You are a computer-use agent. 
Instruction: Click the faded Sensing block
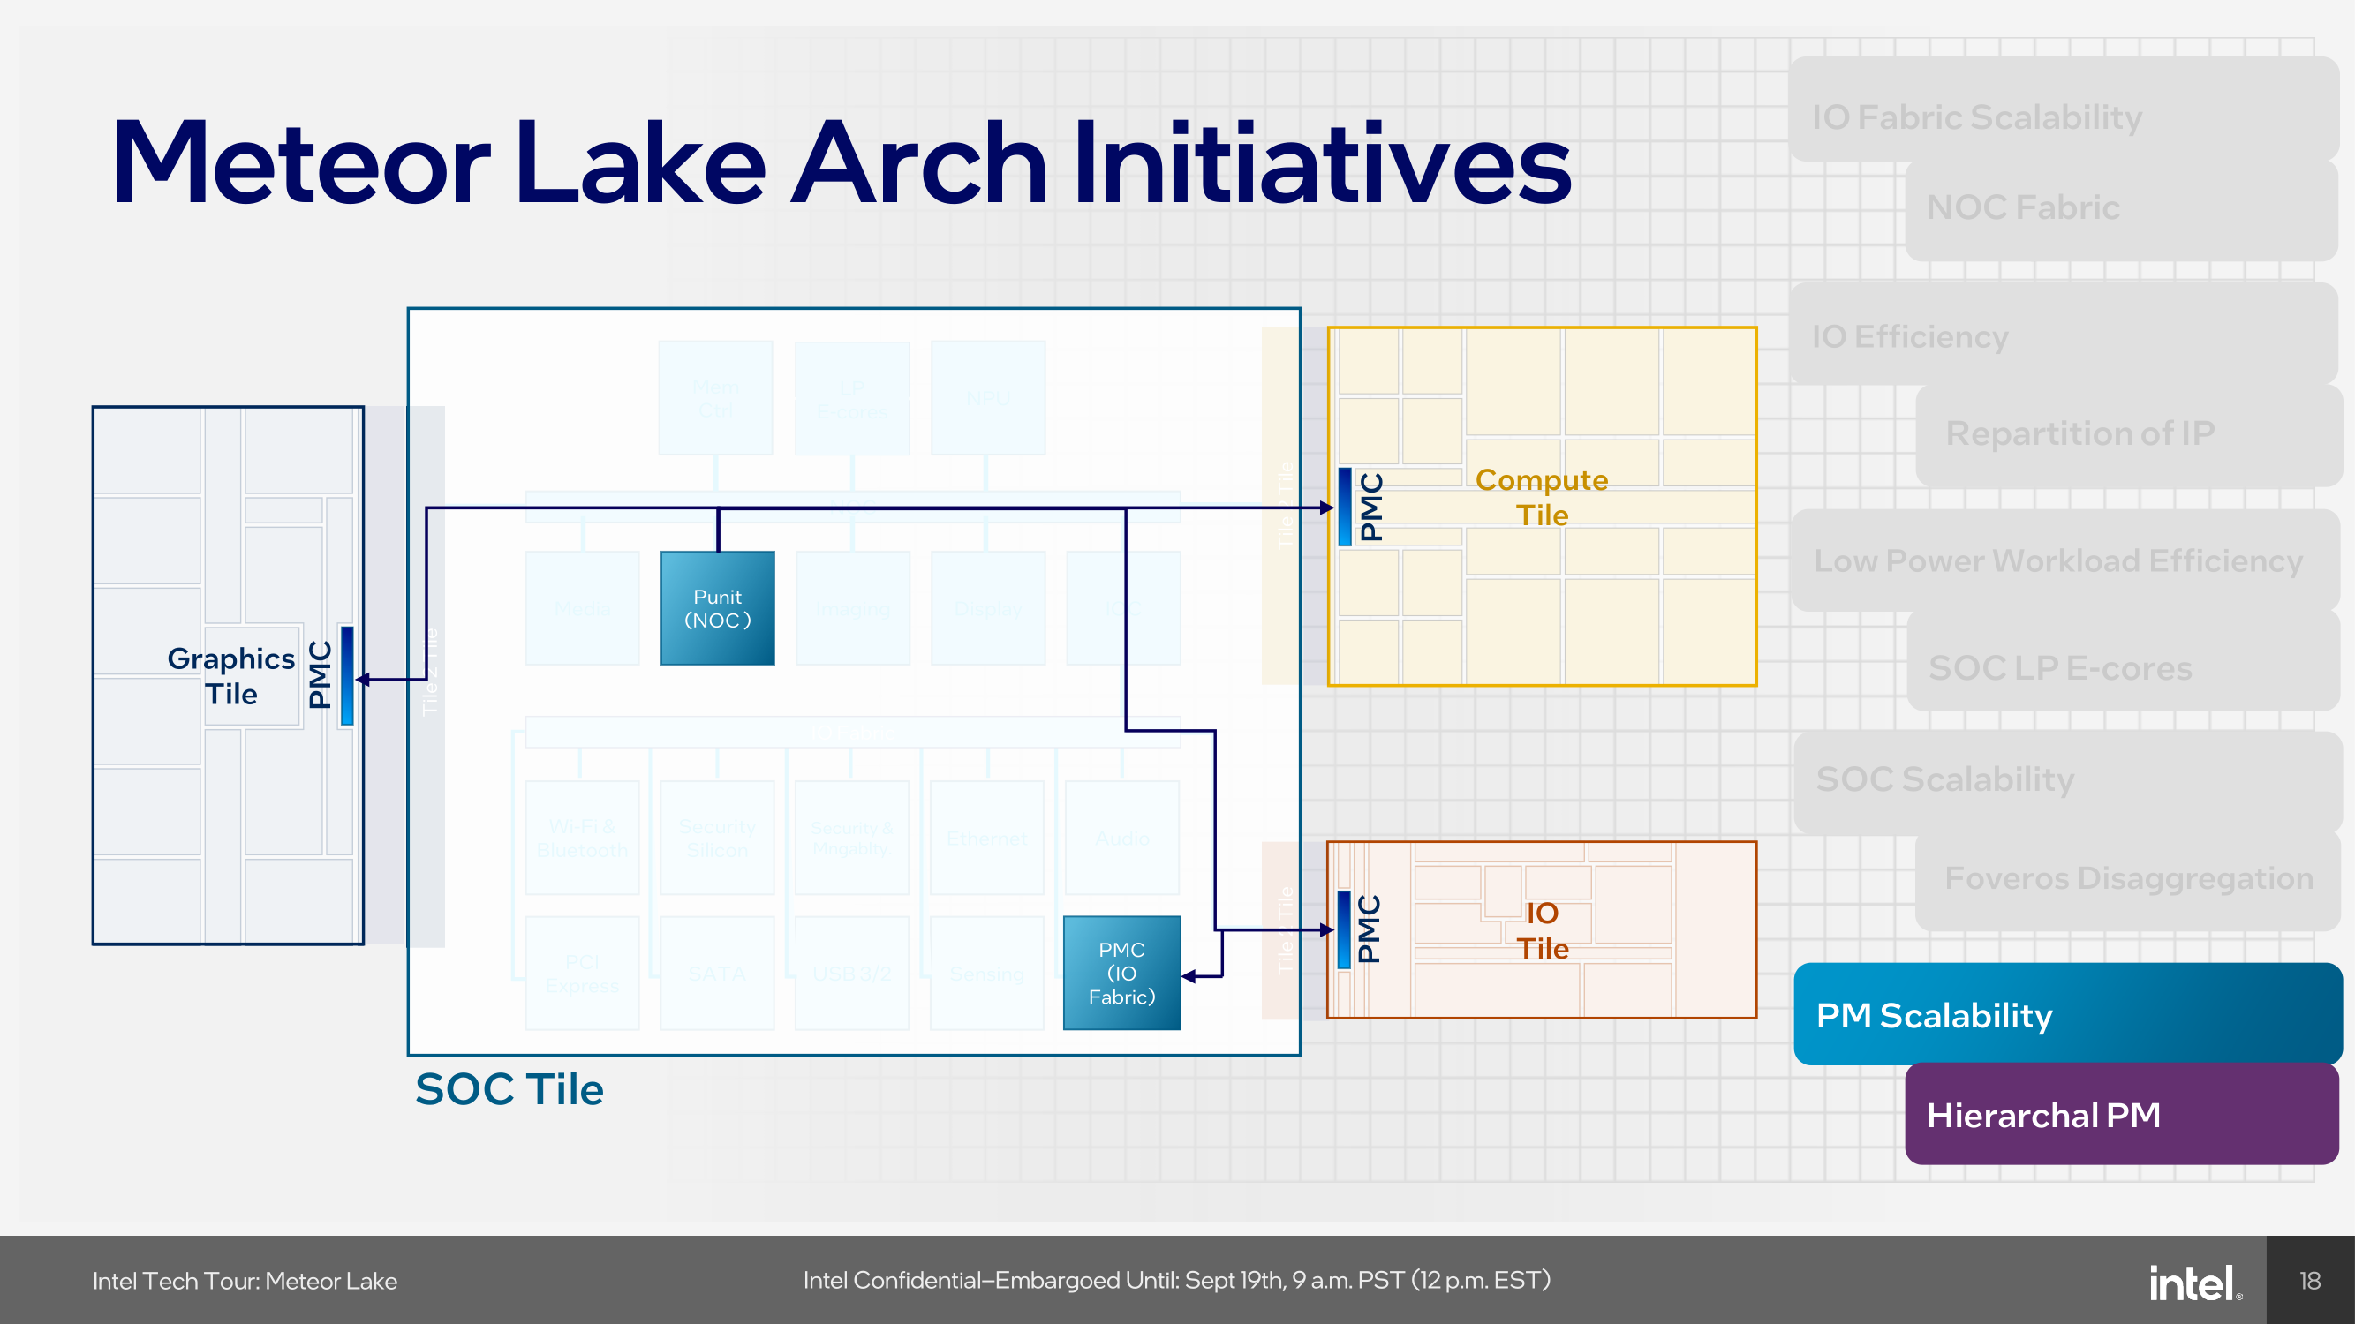pos(987,973)
